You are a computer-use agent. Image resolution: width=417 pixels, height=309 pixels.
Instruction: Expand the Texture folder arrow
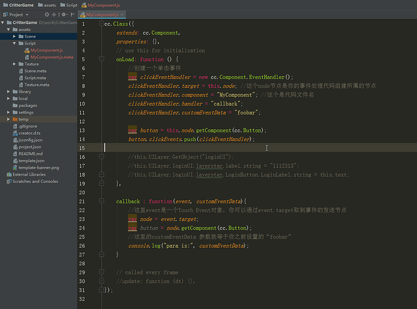click(x=14, y=64)
